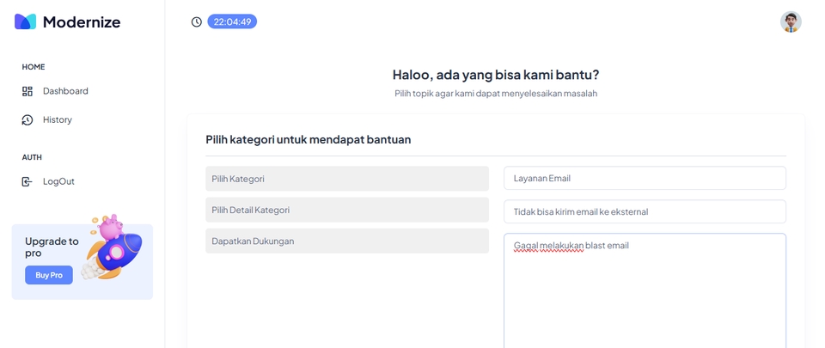The height and width of the screenshot is (348, 825).
Task: Click the LogOut arrow icon
Action: 27,182
